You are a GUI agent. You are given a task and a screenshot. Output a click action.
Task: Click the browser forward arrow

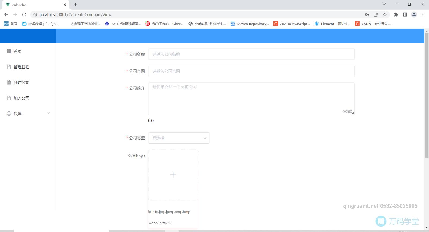[15, 14]
